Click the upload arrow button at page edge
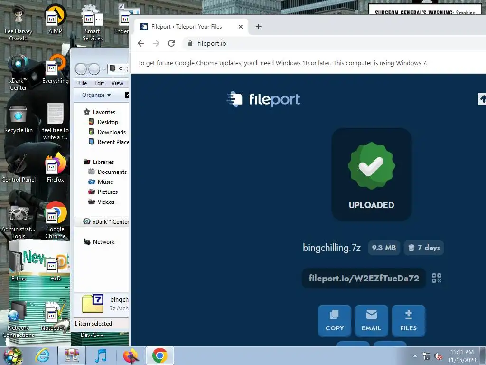This screenshot has width=486, height=365. 482,99
